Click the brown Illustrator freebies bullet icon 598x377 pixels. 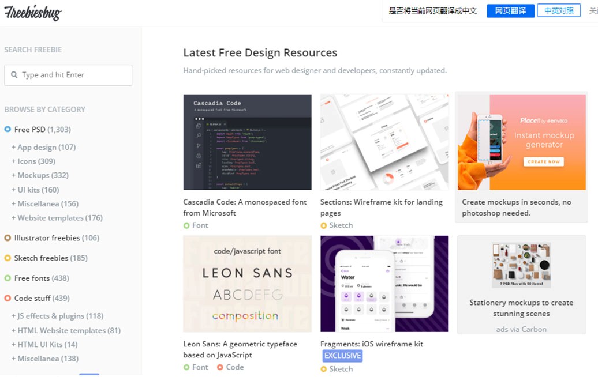(x=8, y=238)
